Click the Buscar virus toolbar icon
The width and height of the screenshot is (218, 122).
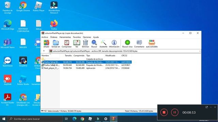click(x=127, y=44)
